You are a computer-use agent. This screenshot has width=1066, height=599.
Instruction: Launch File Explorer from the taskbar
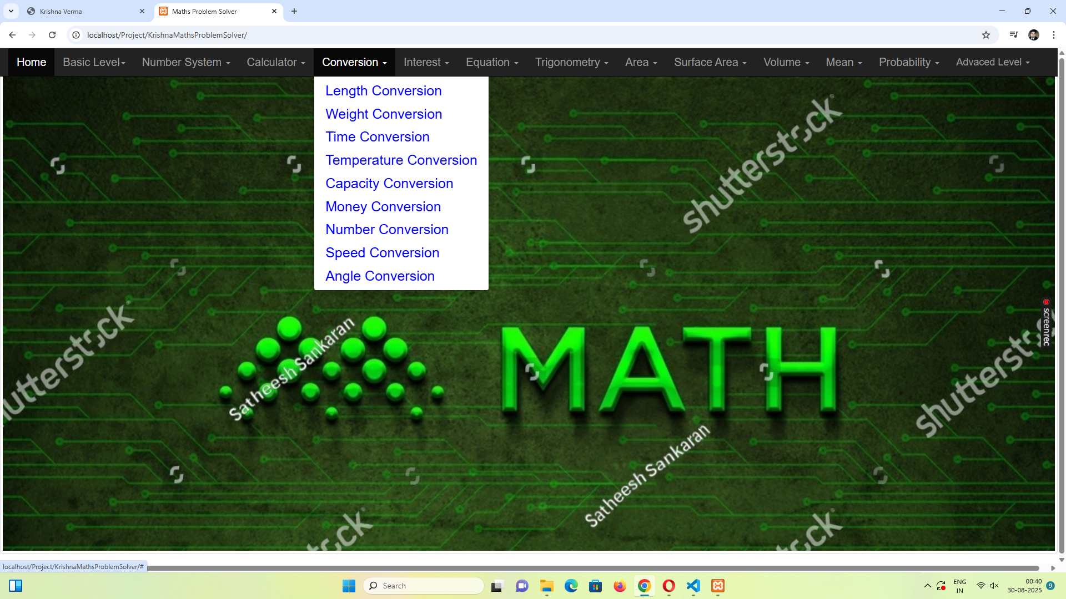tap(547, 586)
